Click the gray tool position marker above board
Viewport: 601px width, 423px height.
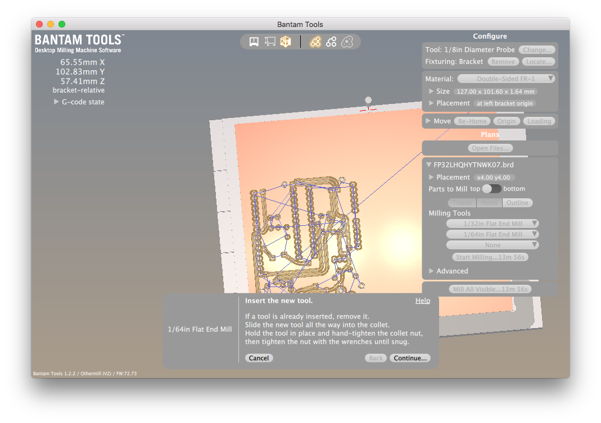pyautogui.click(x=368, y=100)
